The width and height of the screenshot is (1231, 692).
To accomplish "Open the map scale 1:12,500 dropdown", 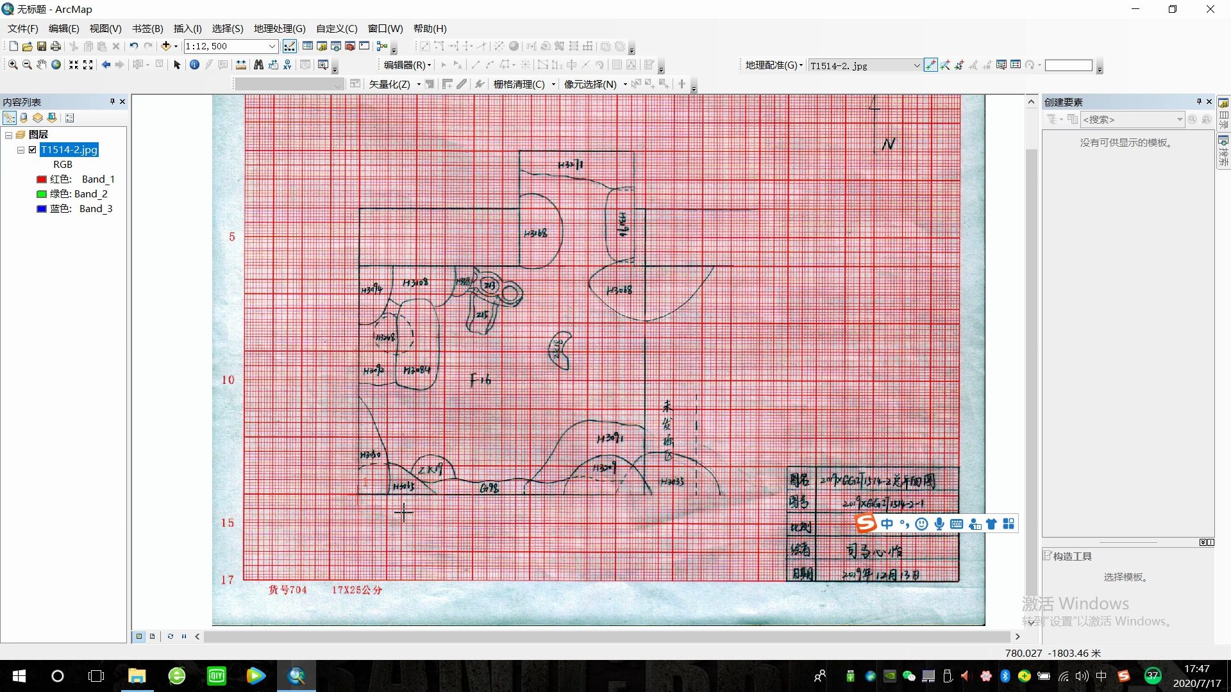I will [272, 46].
